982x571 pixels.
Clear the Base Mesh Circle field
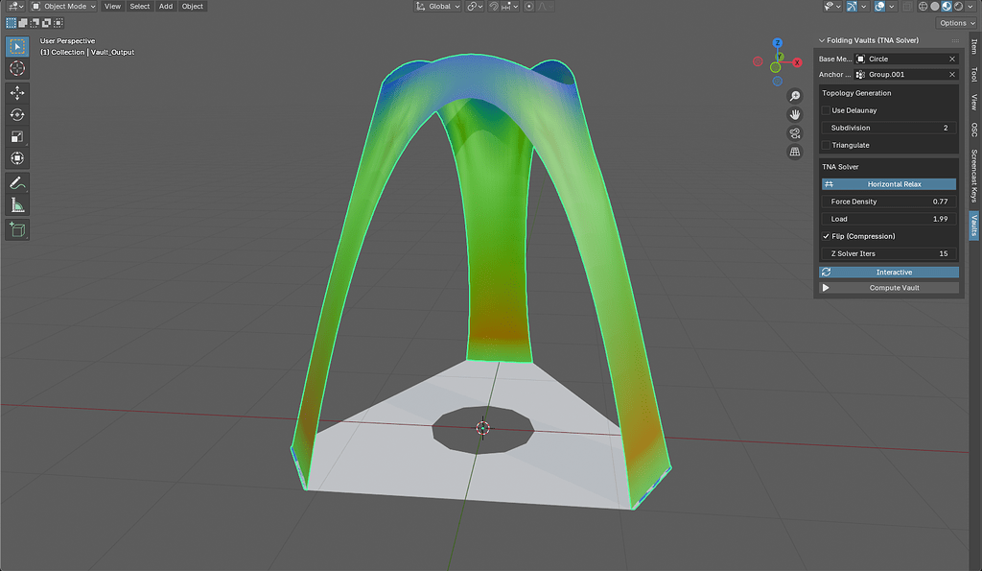952,59
